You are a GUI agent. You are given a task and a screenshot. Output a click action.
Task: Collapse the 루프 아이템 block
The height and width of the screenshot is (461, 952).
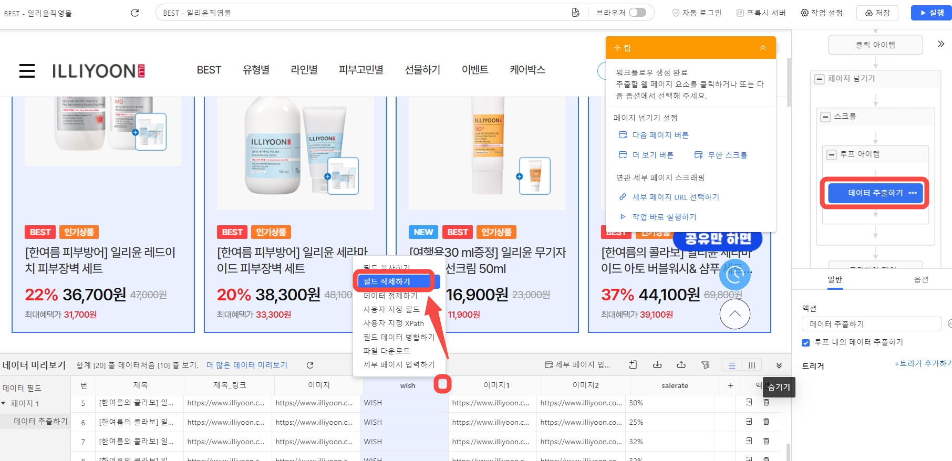point(831,154)
